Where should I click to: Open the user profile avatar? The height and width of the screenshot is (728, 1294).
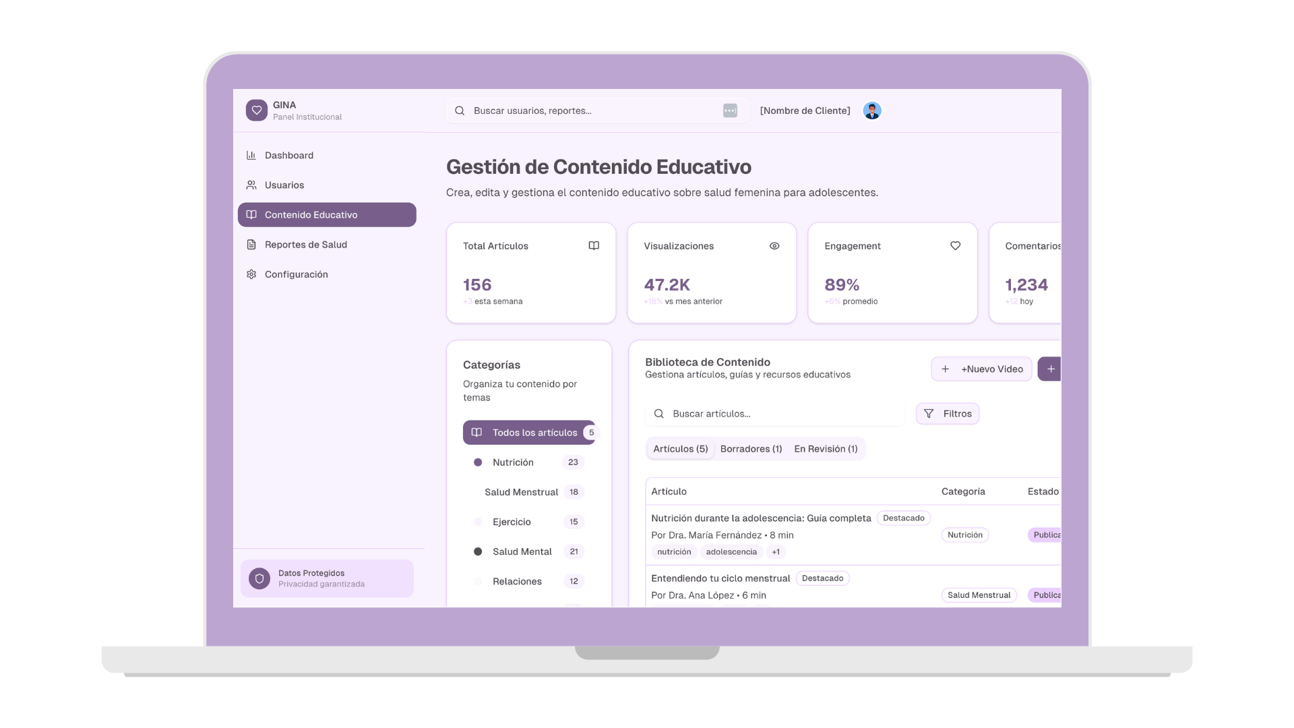pos(872,111)
